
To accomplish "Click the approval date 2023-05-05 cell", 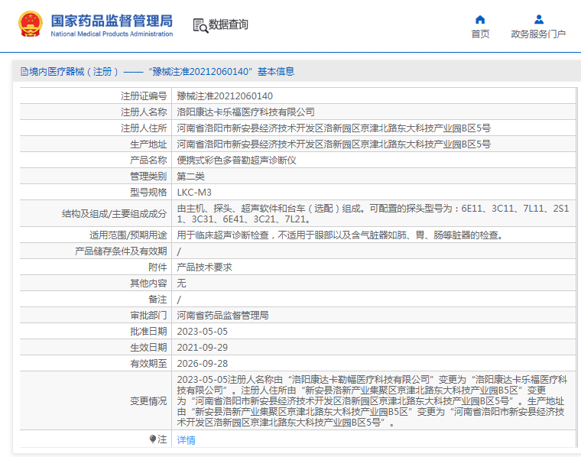I will pyautogui.click(x=203, y=332).
